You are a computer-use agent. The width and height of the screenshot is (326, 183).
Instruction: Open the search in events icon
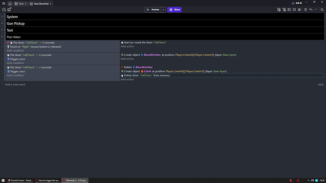[x=322, y=10]
